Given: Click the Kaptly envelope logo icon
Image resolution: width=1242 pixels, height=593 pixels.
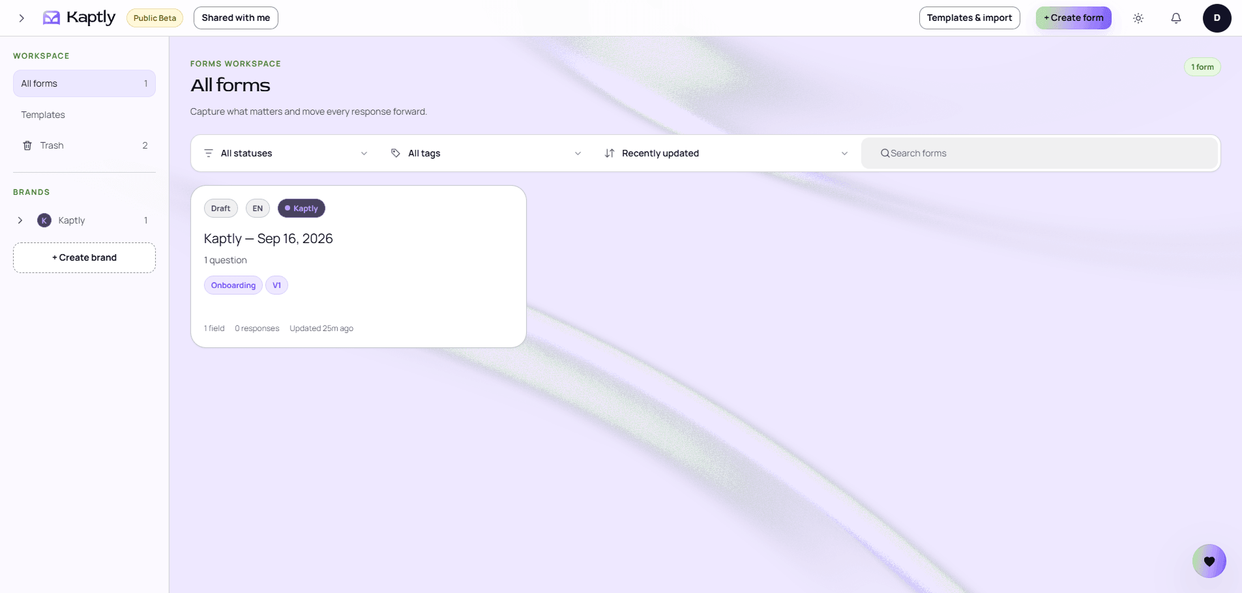Looking at the screenshot, I should (x=52, y=18).
